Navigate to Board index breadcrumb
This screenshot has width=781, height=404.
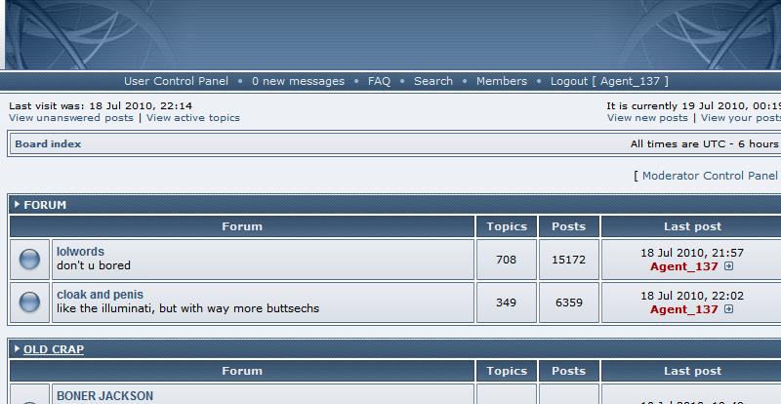coord(48,143)
